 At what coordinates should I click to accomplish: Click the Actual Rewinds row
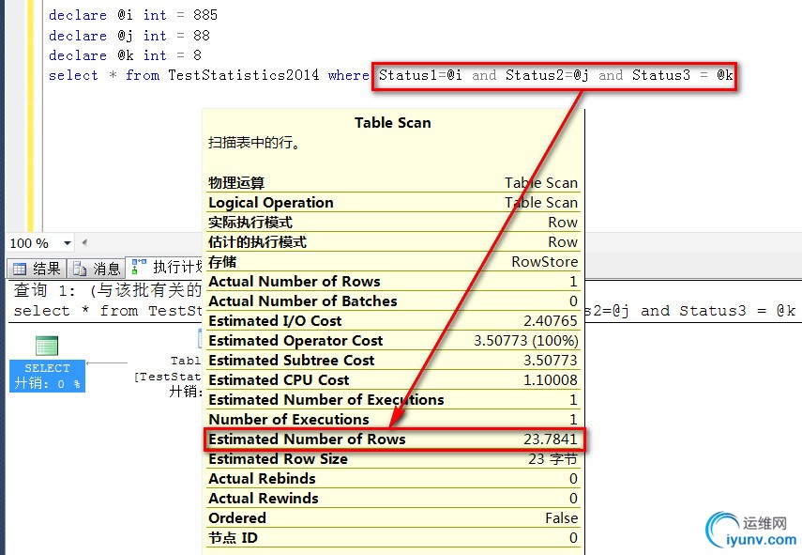(393, 498)
